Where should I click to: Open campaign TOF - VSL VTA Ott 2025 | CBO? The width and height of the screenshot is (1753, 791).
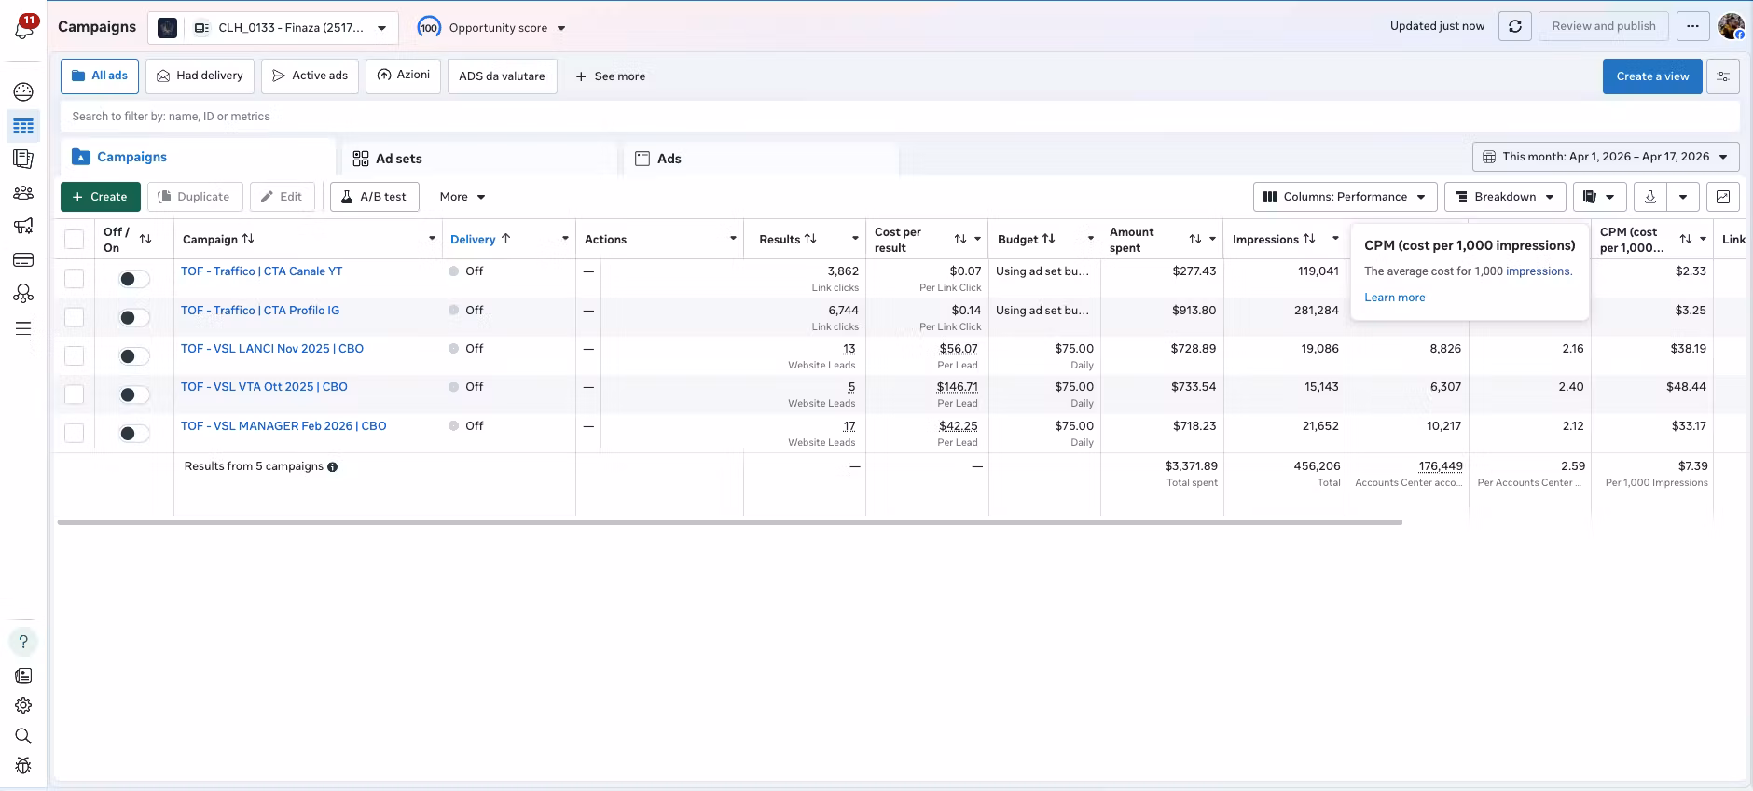[264, 387]
